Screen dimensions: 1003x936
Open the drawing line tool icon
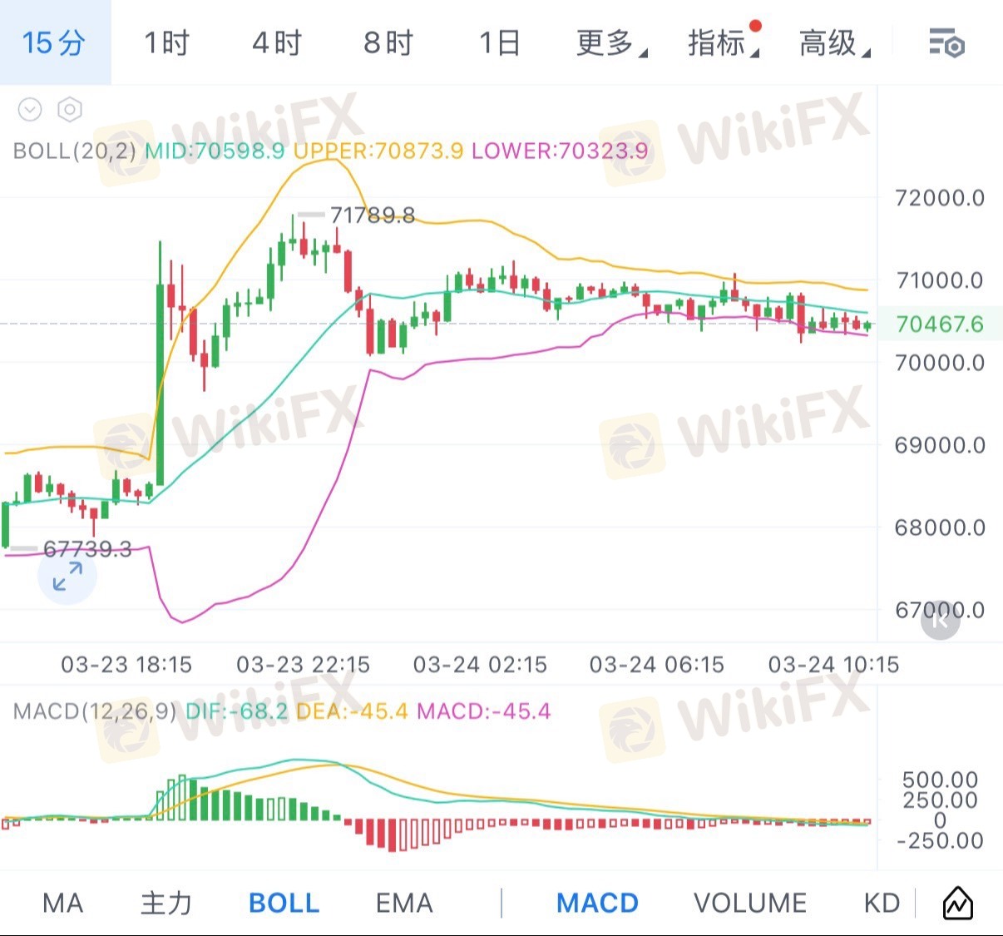[x=957, y=903]
